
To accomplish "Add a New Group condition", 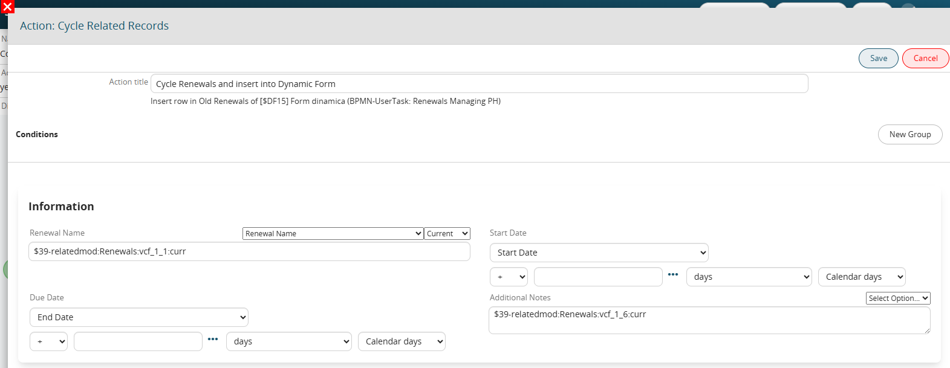I will click(x=910, y=134).
